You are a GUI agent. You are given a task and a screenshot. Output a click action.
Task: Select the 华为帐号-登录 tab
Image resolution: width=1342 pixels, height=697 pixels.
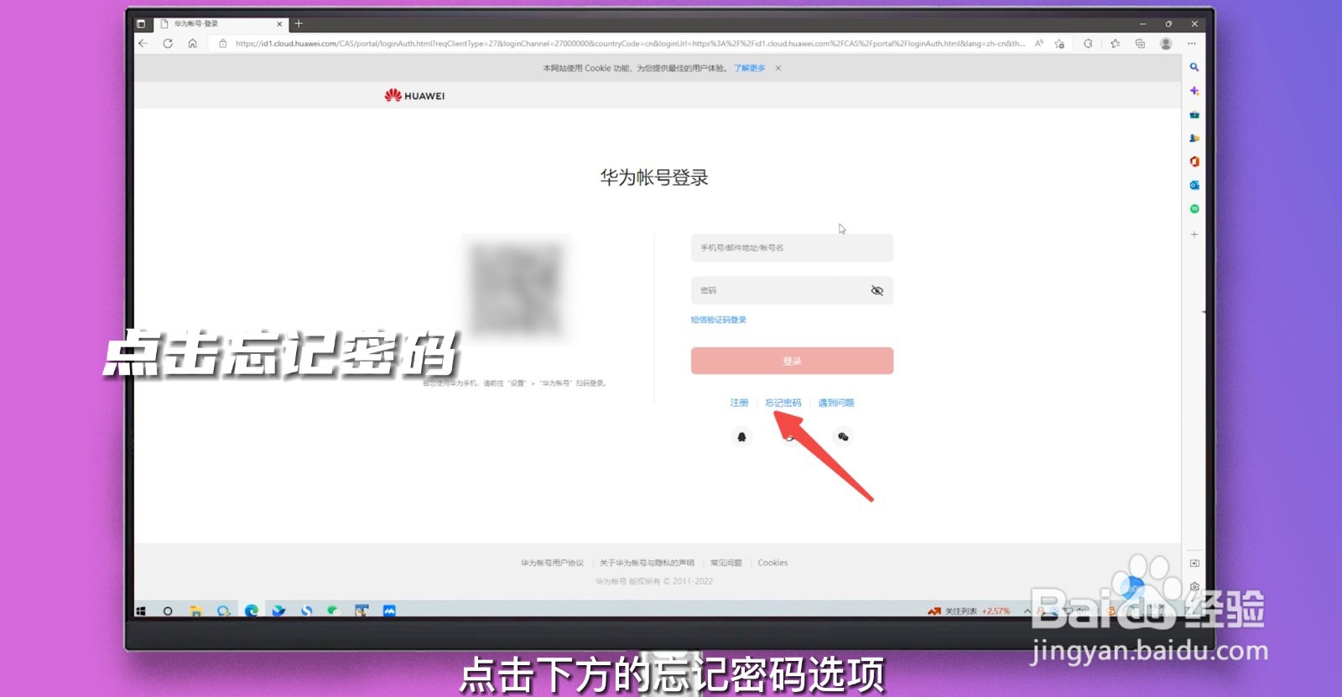pyautogui.click(x=220, y=23)
